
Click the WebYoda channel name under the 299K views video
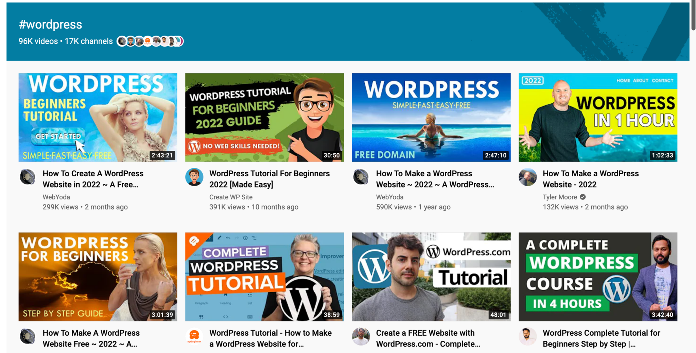pos(56,197)
